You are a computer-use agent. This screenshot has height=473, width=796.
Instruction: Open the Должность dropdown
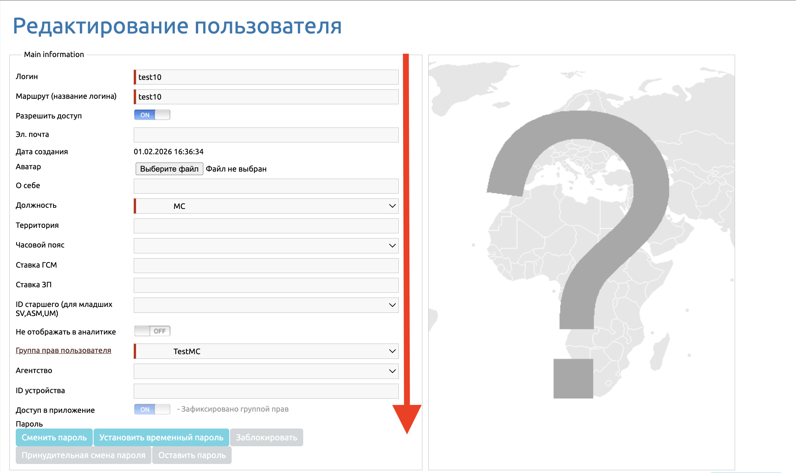pyautogui.click(x=266, y=206)
